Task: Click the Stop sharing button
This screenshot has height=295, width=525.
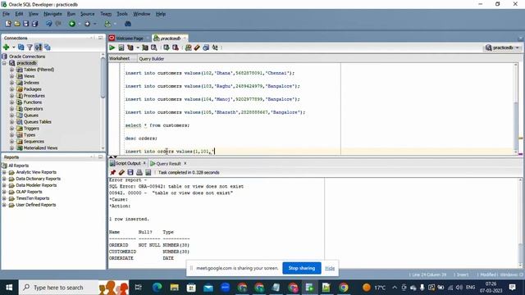Action: click(x=301, y=268)
